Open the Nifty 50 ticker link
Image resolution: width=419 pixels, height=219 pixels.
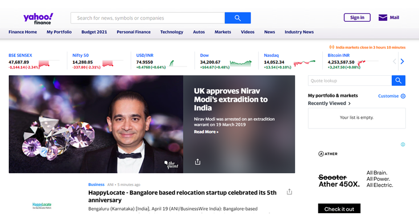pyautogui.click(x=80, y=55)
